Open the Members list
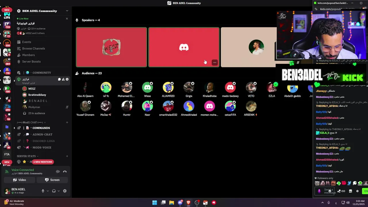Screen dimensions: 368x207 coord(28,55)
